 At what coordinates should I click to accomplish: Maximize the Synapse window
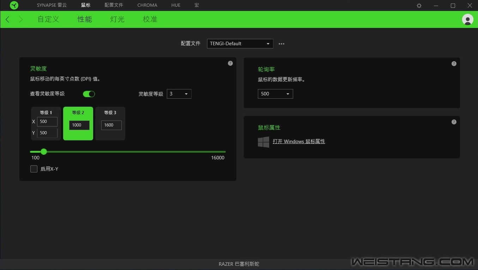click(453, 6)
